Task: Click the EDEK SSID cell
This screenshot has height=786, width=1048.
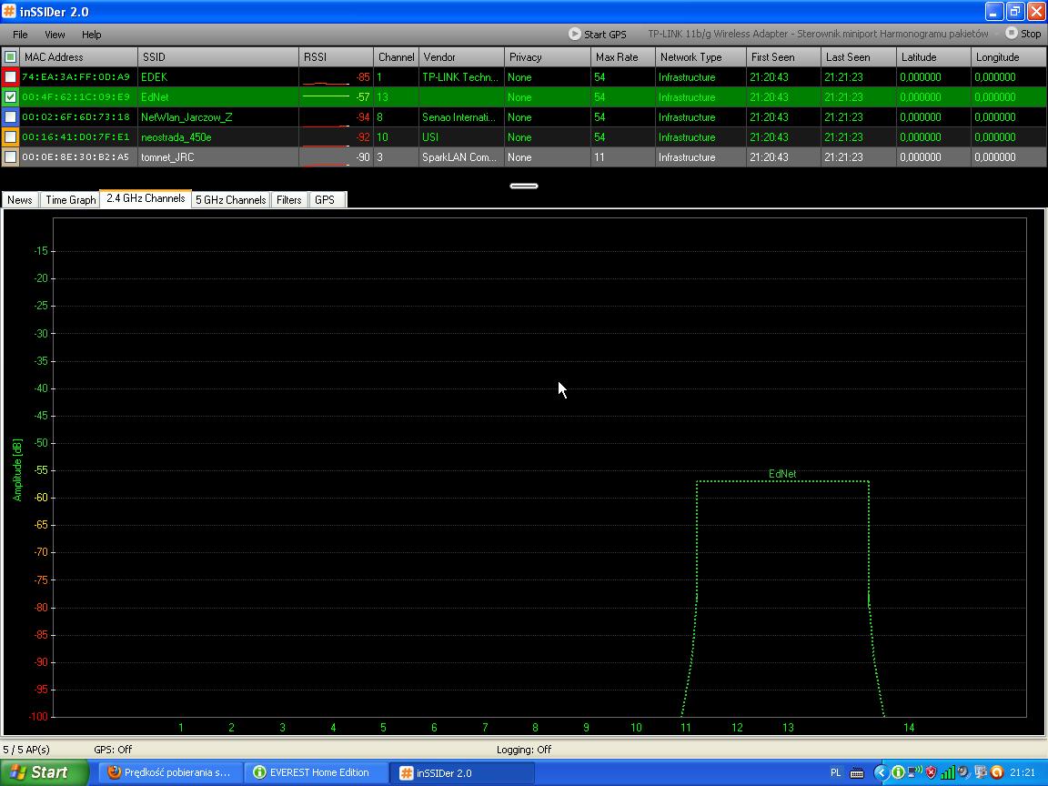Action: [218, 76]
